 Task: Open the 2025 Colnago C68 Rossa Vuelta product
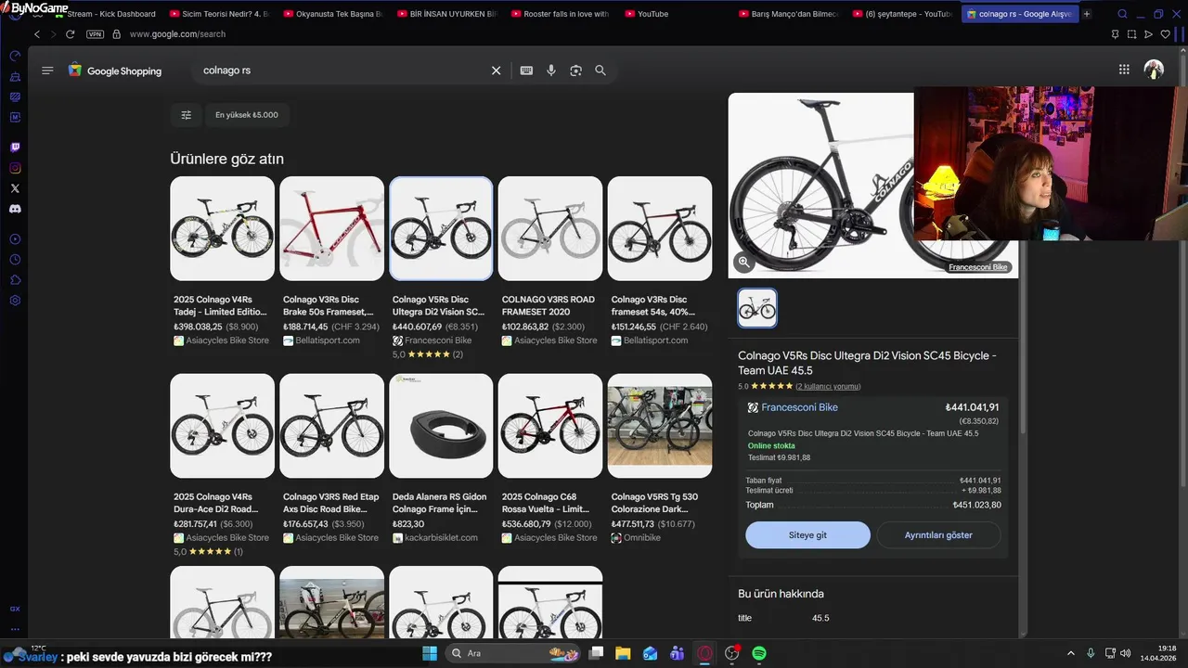[x=550, y=458]
